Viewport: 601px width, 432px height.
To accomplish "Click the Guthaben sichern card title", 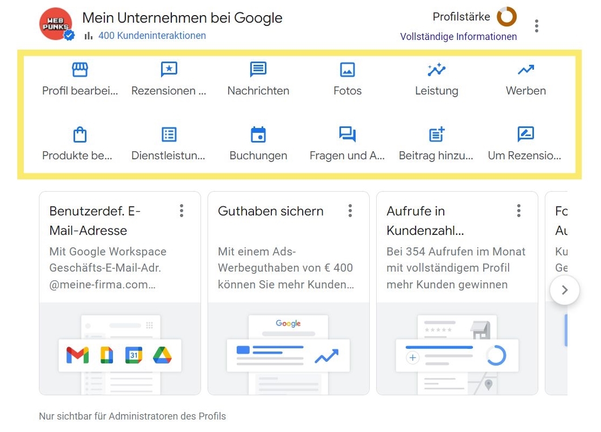I will [271, 211].
